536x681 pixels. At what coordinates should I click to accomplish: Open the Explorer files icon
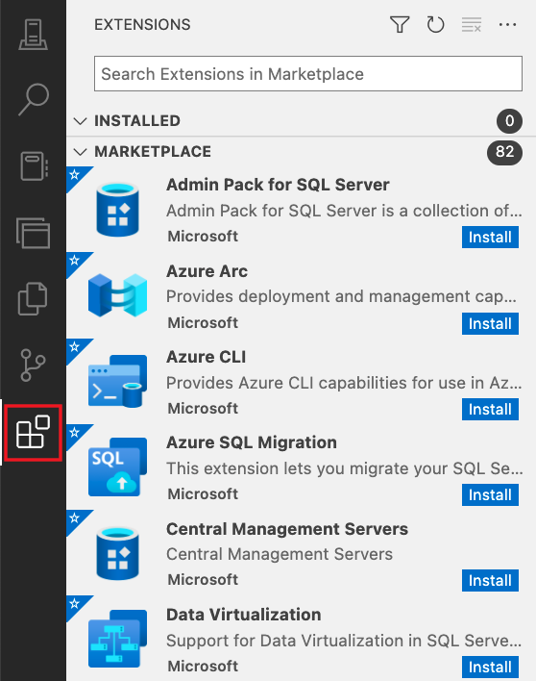(x=33, y=299)
